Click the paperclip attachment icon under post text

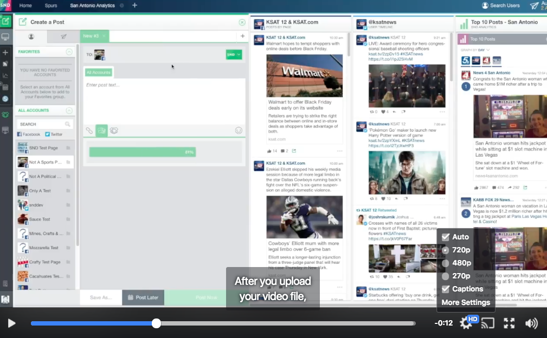(89, 131)
